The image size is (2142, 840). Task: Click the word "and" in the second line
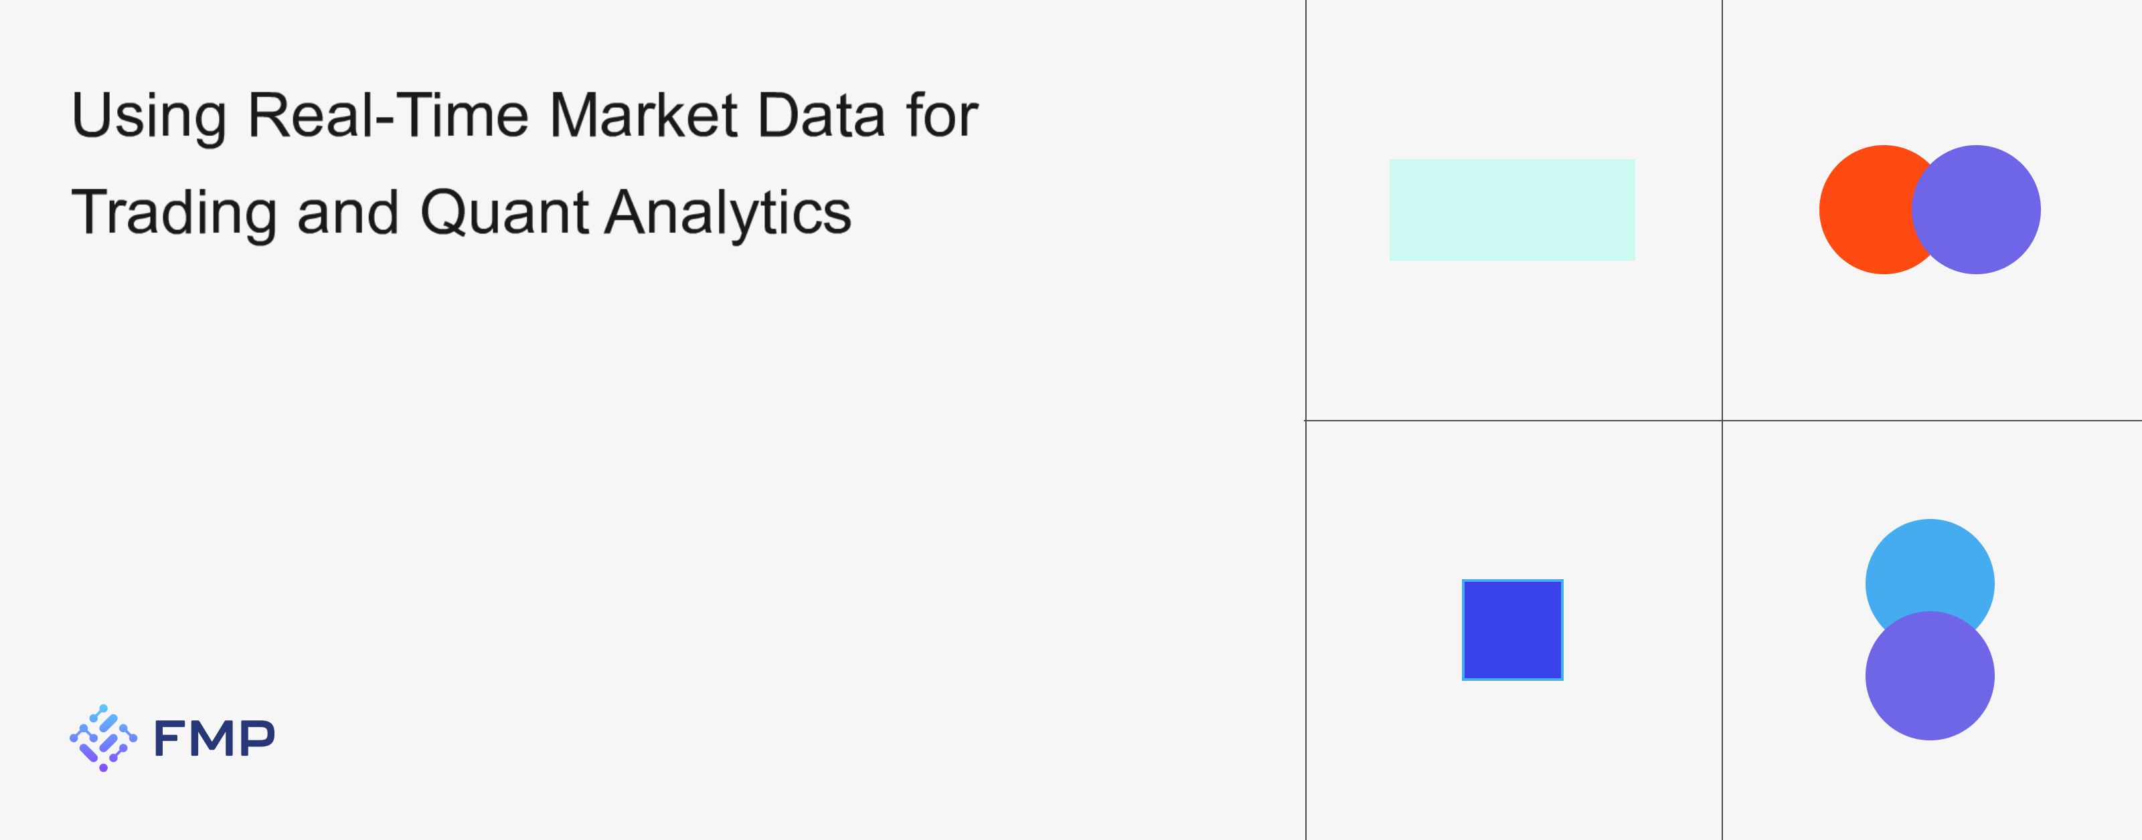click(x=347, y=213)
